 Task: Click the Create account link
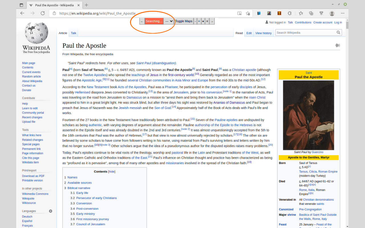(x=323, y=23)
